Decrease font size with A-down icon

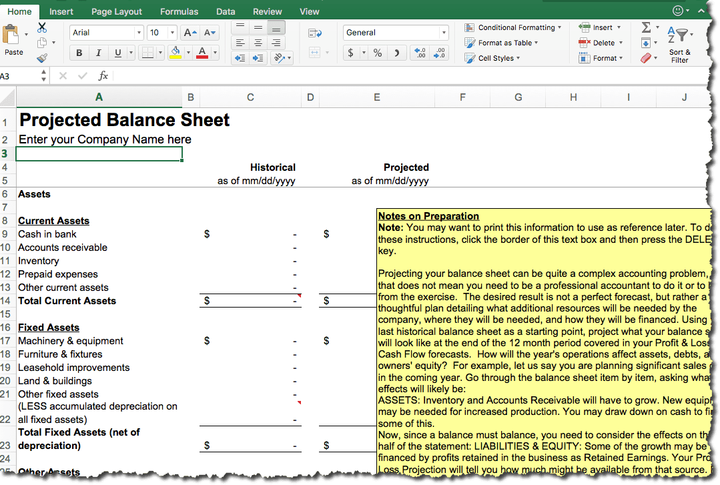[x=210, y=33]
